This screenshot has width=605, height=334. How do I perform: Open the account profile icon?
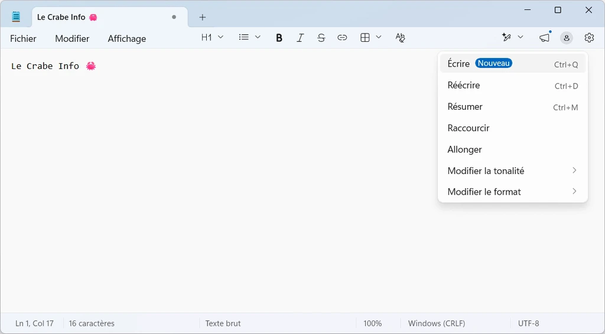(x=567, y=38)
